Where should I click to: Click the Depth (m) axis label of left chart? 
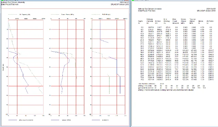coord(3,68)
